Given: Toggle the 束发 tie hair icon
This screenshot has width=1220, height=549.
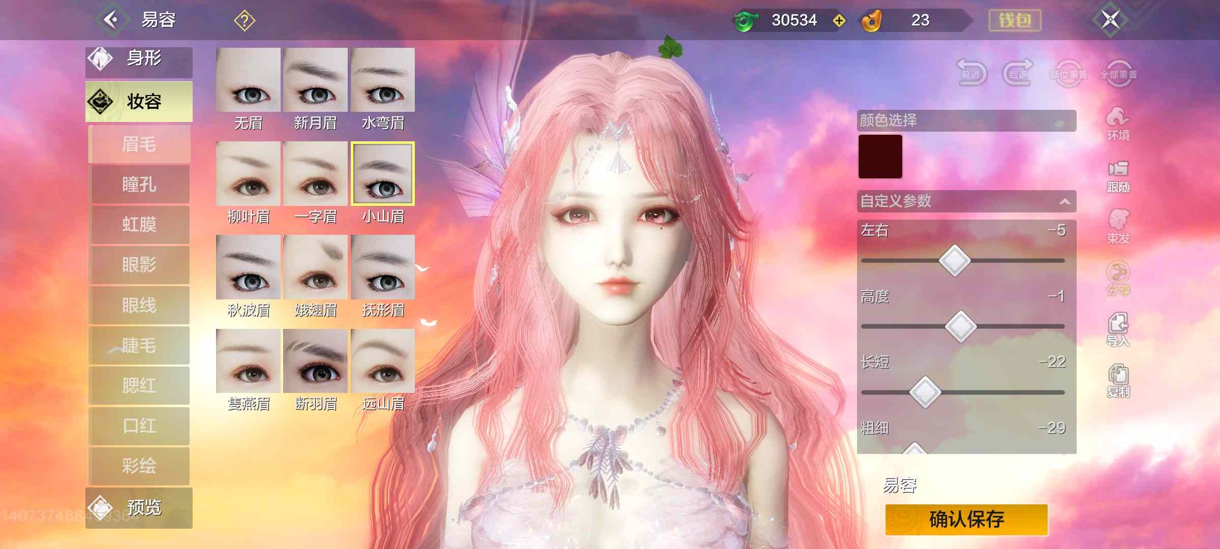Looking at the screenshot, I should [1118, 227].
